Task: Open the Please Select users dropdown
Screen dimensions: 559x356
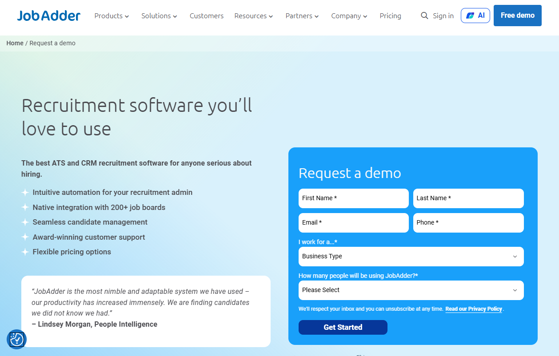Action: (411, 290)
